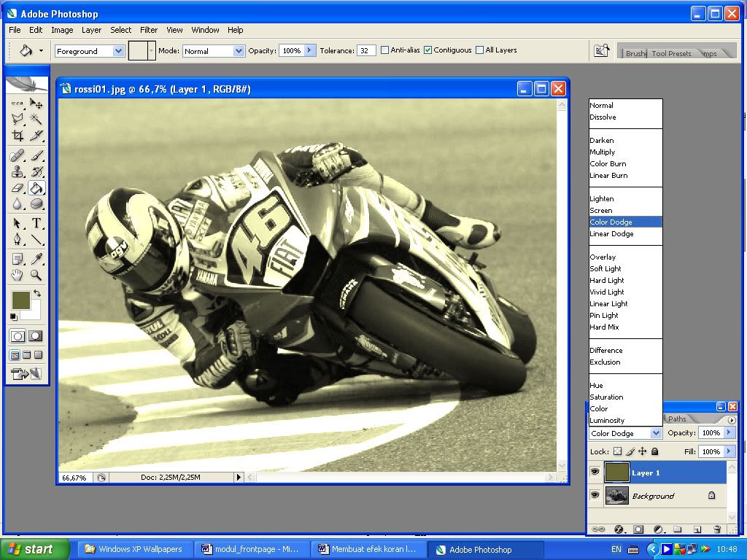Open the Layer menu
The height and width of the screenshot is (560, 747).
pyautogui.click(x=91, y=29)
